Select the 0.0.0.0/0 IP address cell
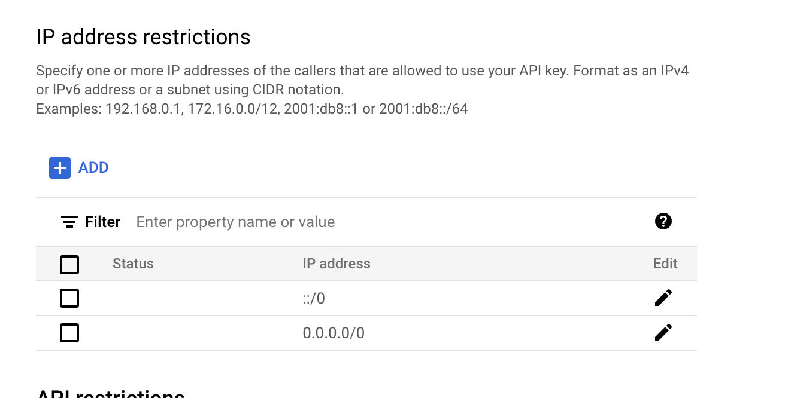 pyautogui.click(x=334, y=333)
